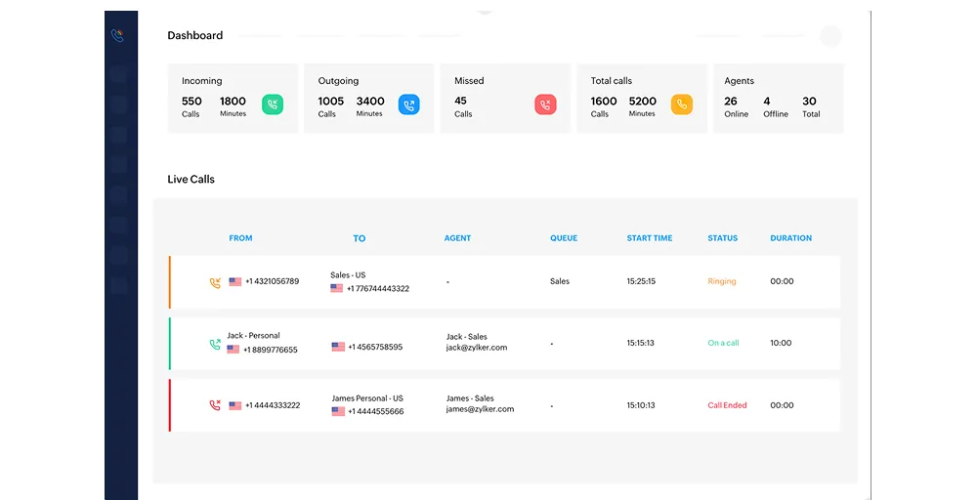This screenshot has width=977, height=500.
Task: Click US flag beside +1 4444333222
Action: tap(234, 405)
